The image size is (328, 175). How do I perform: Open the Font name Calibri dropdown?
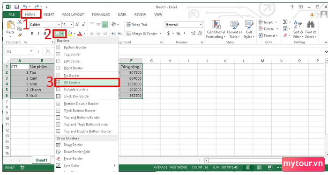click(x=59, y=25)
